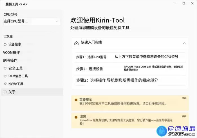Click the 步骤3: 选择操作 row
This screenshot has height=138, width=197.
pos(130,81)
